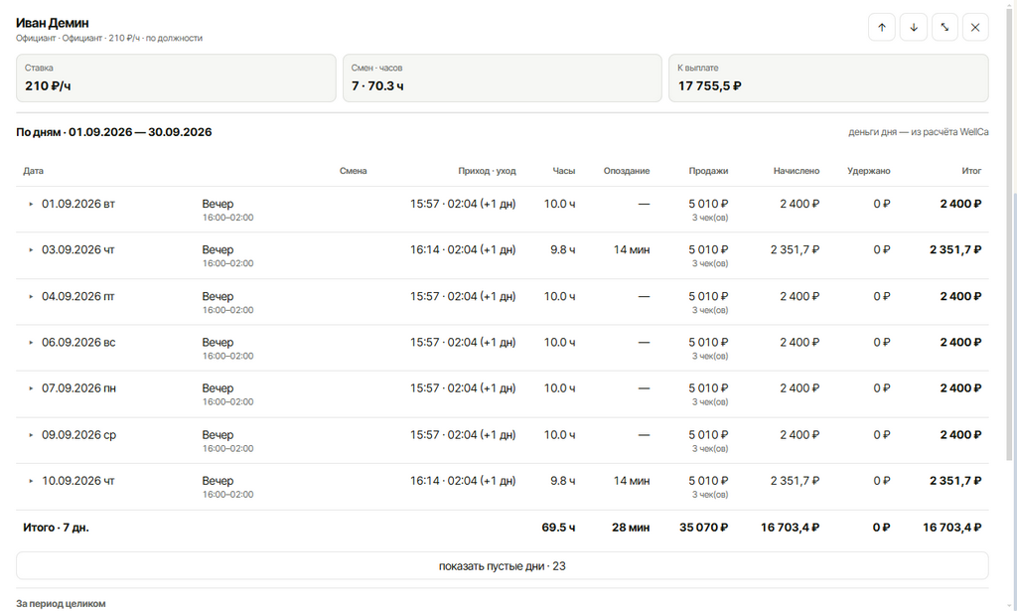Show the 23 empty days

coord(502,565)
